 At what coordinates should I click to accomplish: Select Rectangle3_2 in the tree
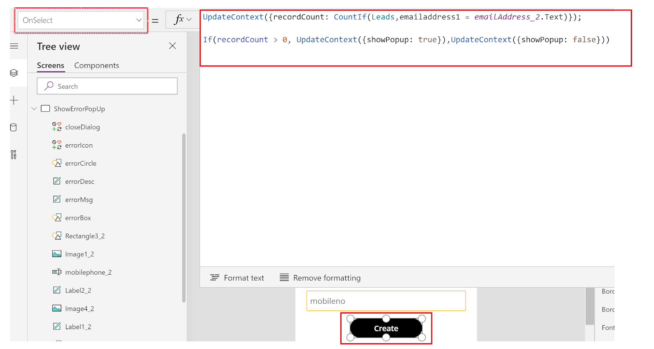coord(85,236)
